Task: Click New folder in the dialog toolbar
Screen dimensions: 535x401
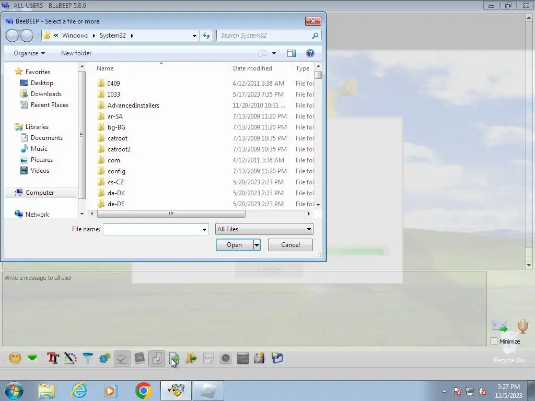Action: pos(76,53)
